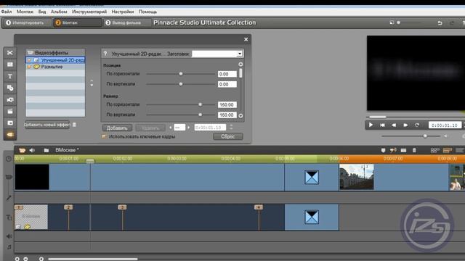Go to previous keyframe arrow
The width and height of the screenshot is (465, 261).
[171, 128]
